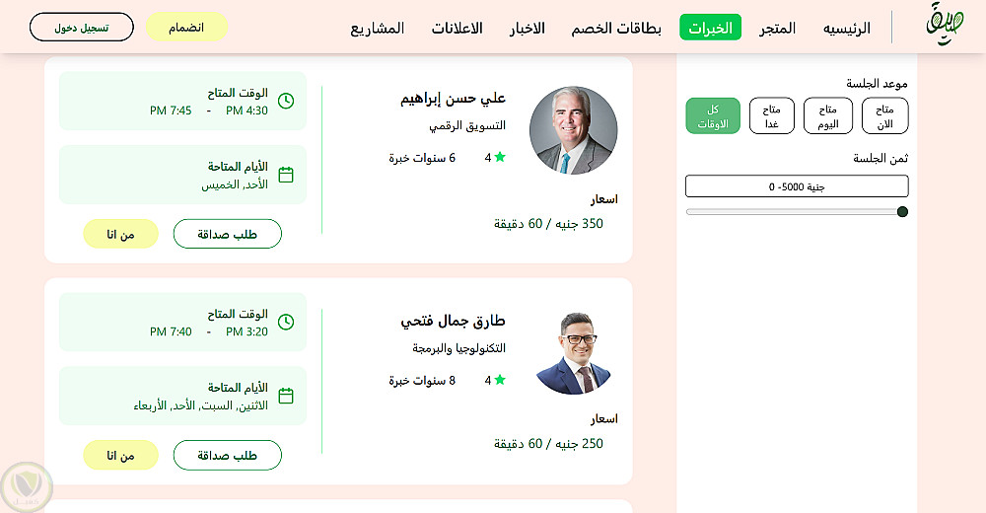Click the clock icon on Tarek Gamal's card
Image resolution: width=986 pixels, height=513 pixels.
point(286,322)
